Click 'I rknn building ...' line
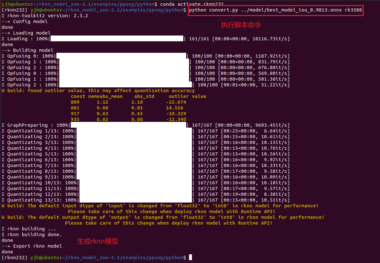Image resolution: width=380 pixels, height=263 pixels. (x=29, y=229)
